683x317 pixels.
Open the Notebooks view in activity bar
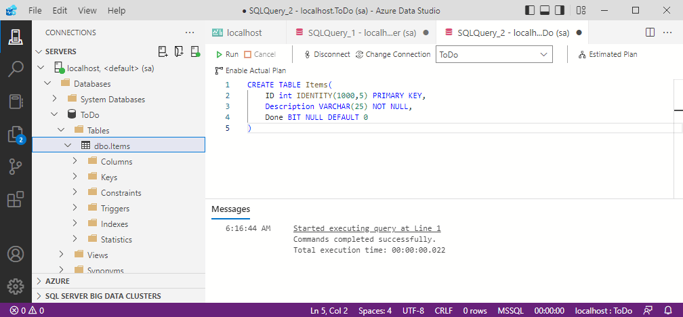[16, 102]
